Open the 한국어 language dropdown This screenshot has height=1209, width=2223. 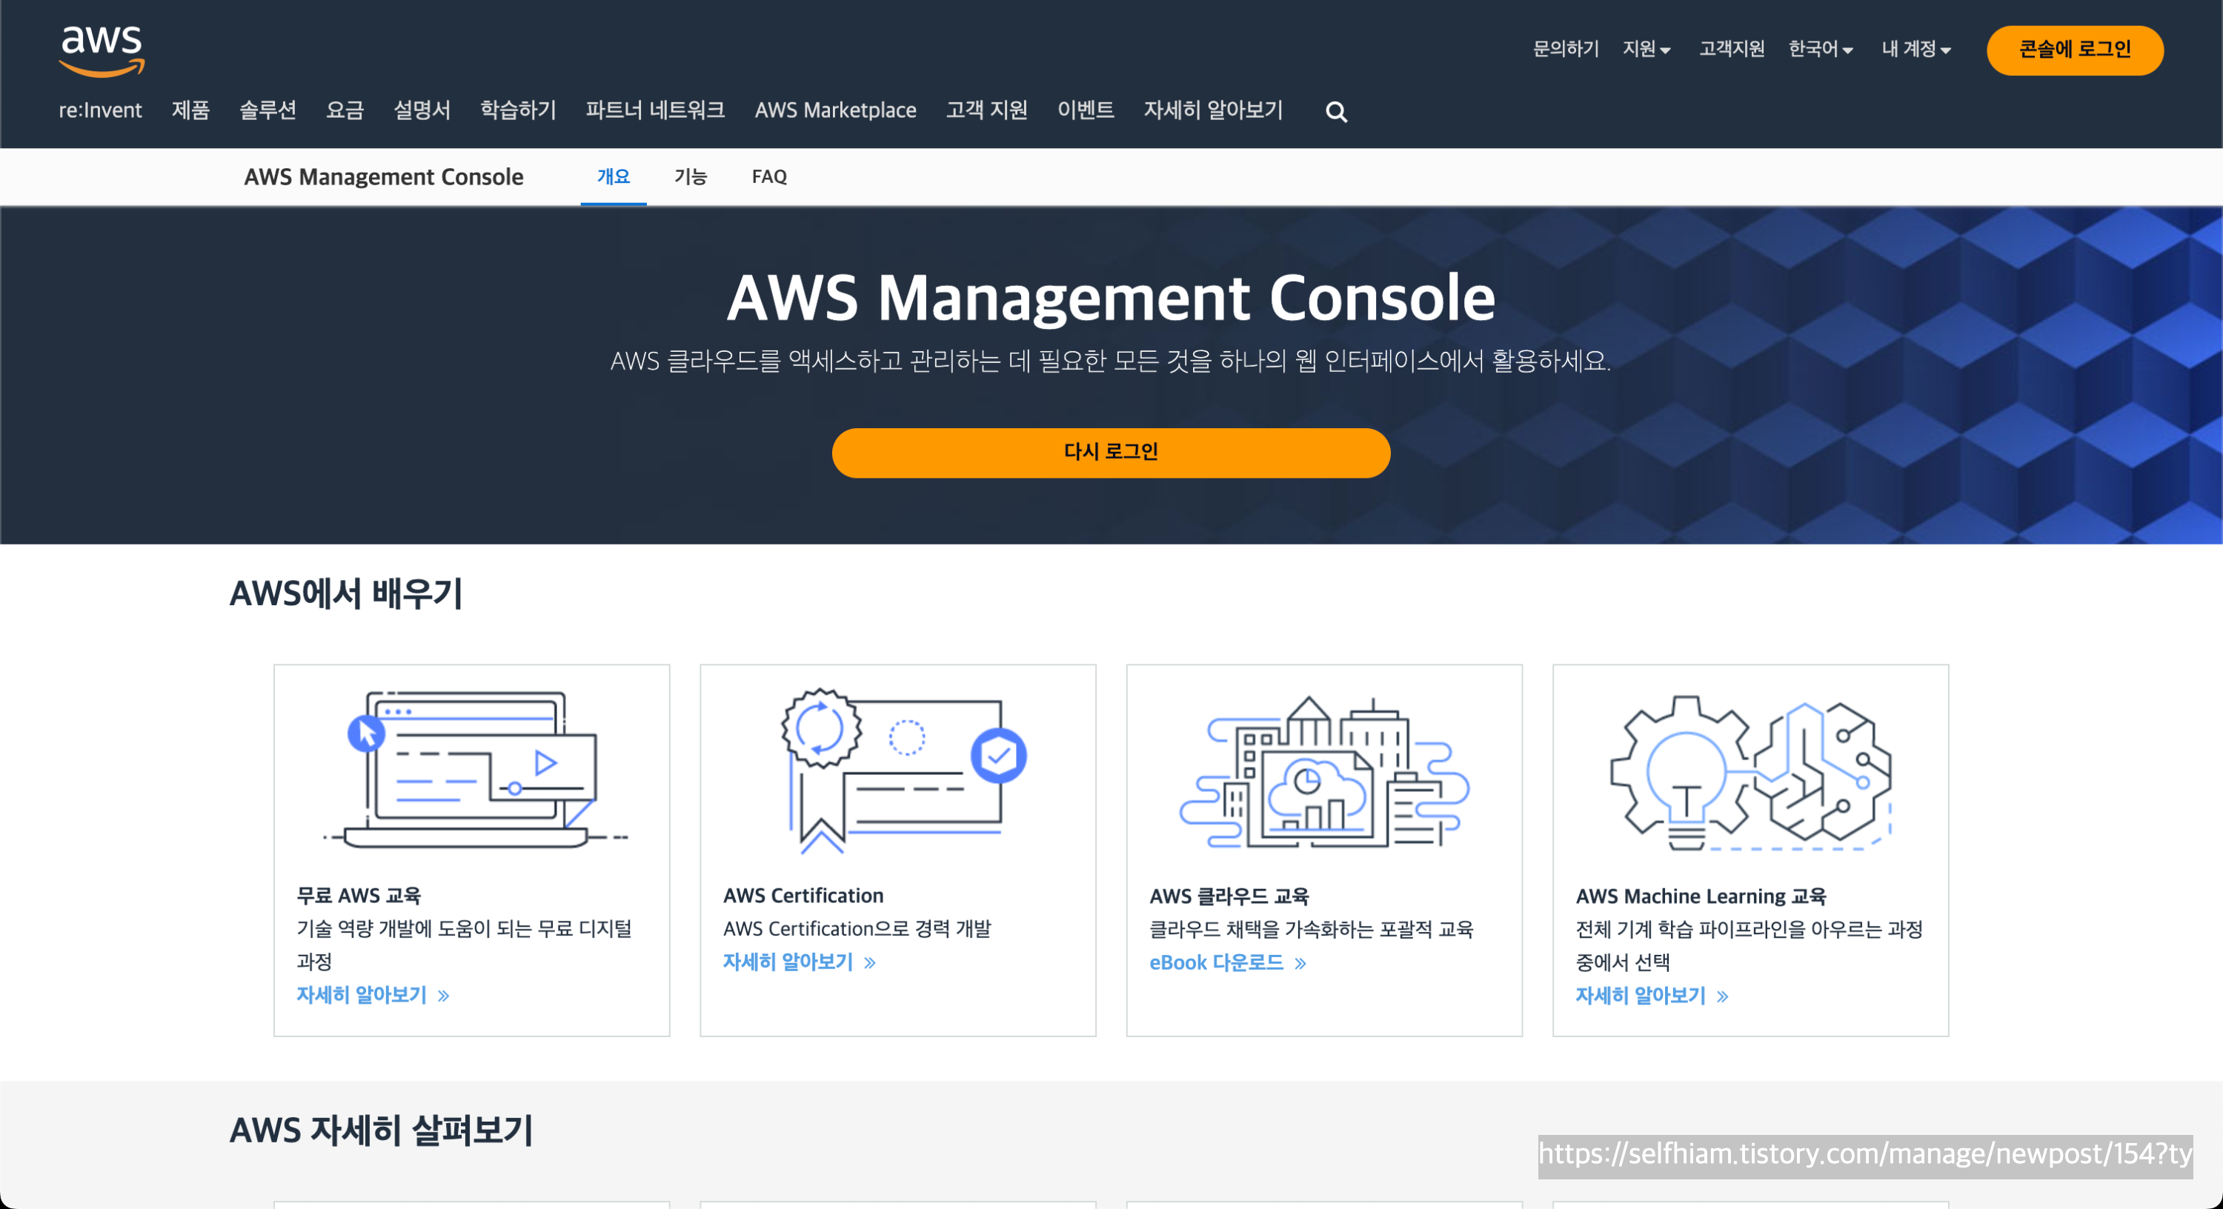coord(1820,49)
